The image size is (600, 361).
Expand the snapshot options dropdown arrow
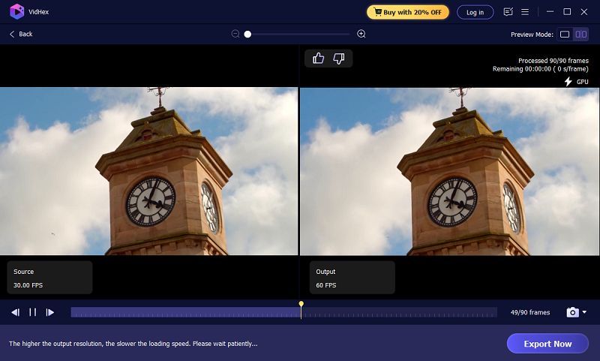(x=584, y=312)
